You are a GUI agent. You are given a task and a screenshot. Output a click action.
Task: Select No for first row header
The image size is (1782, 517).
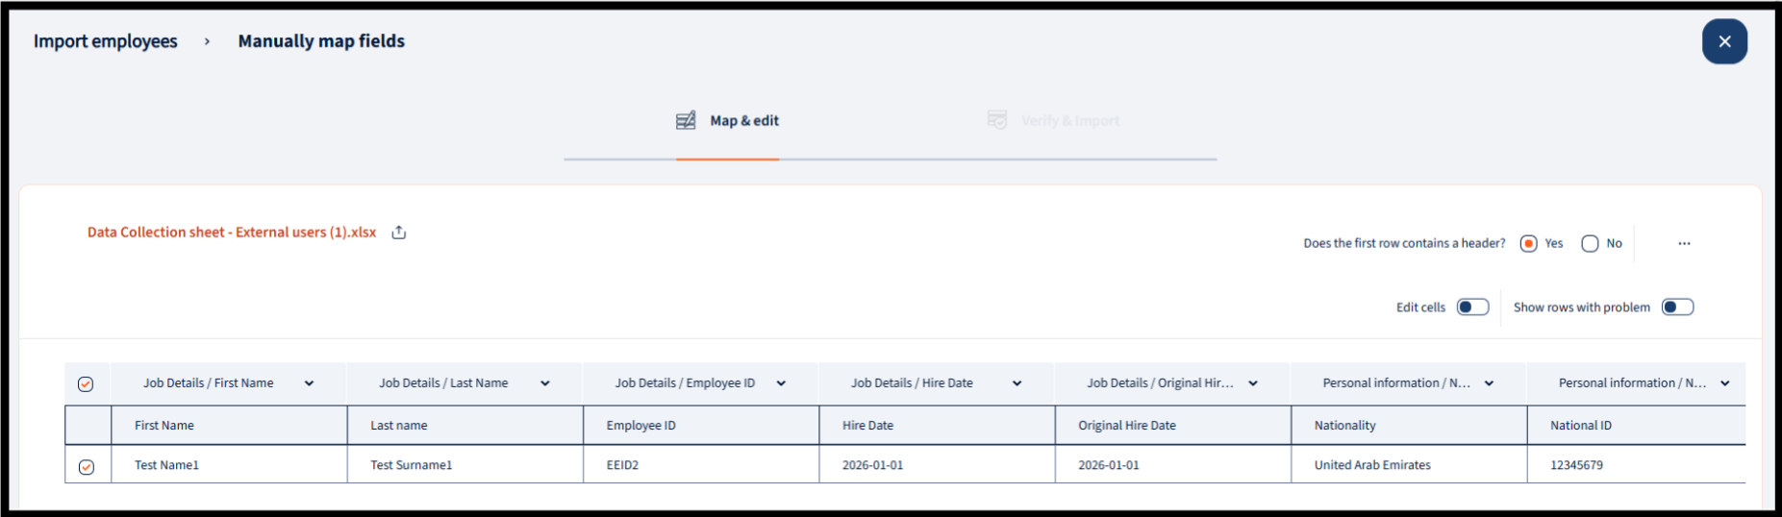pyautogui.click(x=1590, y=243)
